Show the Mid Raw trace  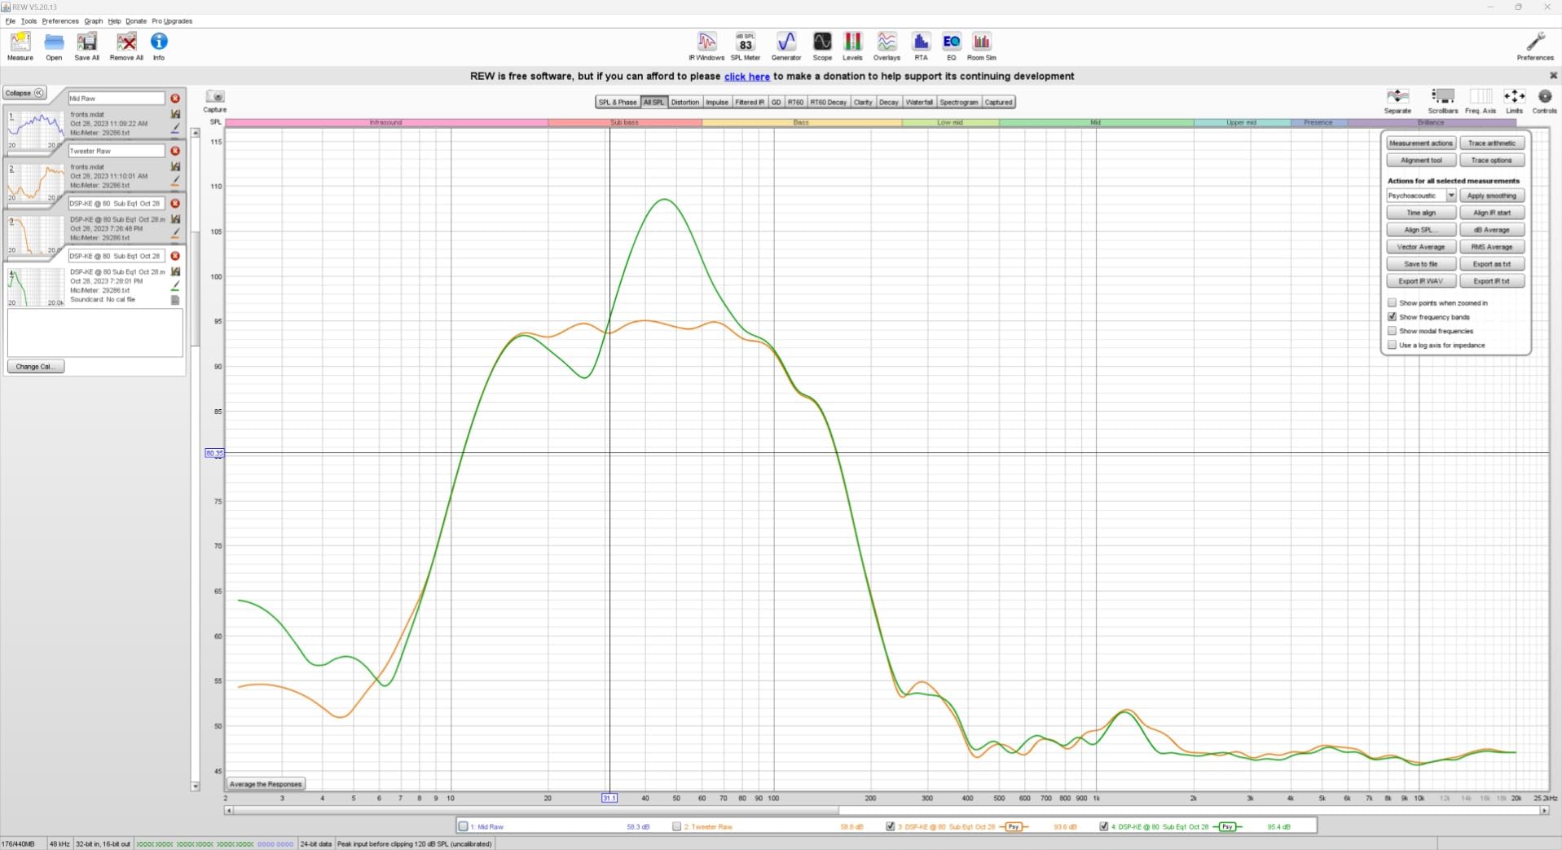pyautogui.click(x=463, y=826)
